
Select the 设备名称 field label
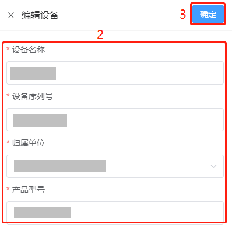click(29, 50)
